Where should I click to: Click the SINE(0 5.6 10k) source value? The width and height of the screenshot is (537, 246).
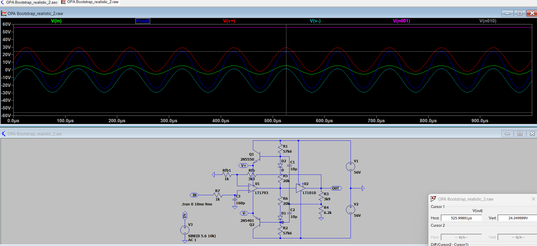[202, 236]
